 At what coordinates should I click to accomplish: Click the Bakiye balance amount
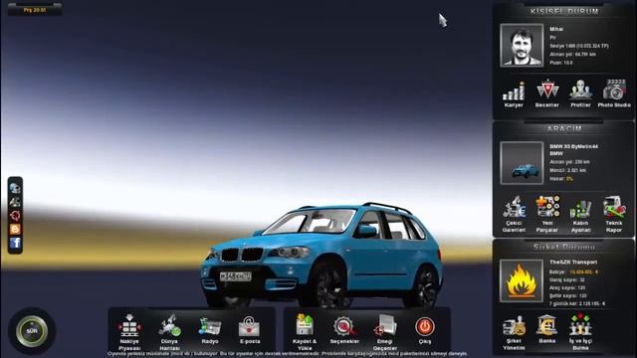584,271
